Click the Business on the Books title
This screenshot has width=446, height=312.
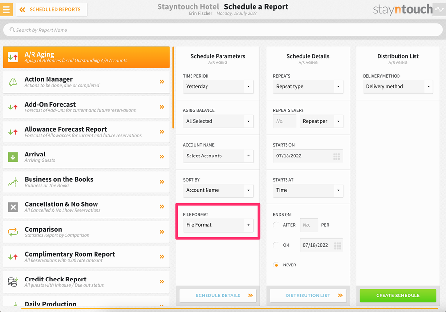[x=59, y=179]
